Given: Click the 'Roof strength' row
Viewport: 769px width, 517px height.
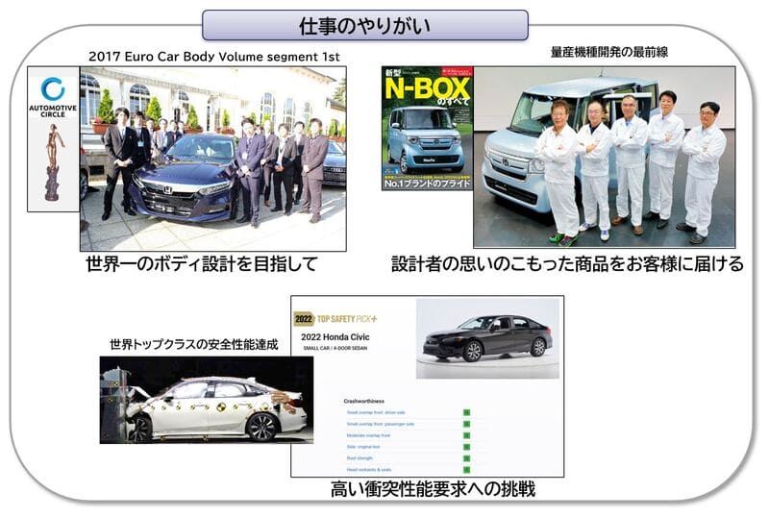Looking at the screenshot, I should click(x=417, y=458).
